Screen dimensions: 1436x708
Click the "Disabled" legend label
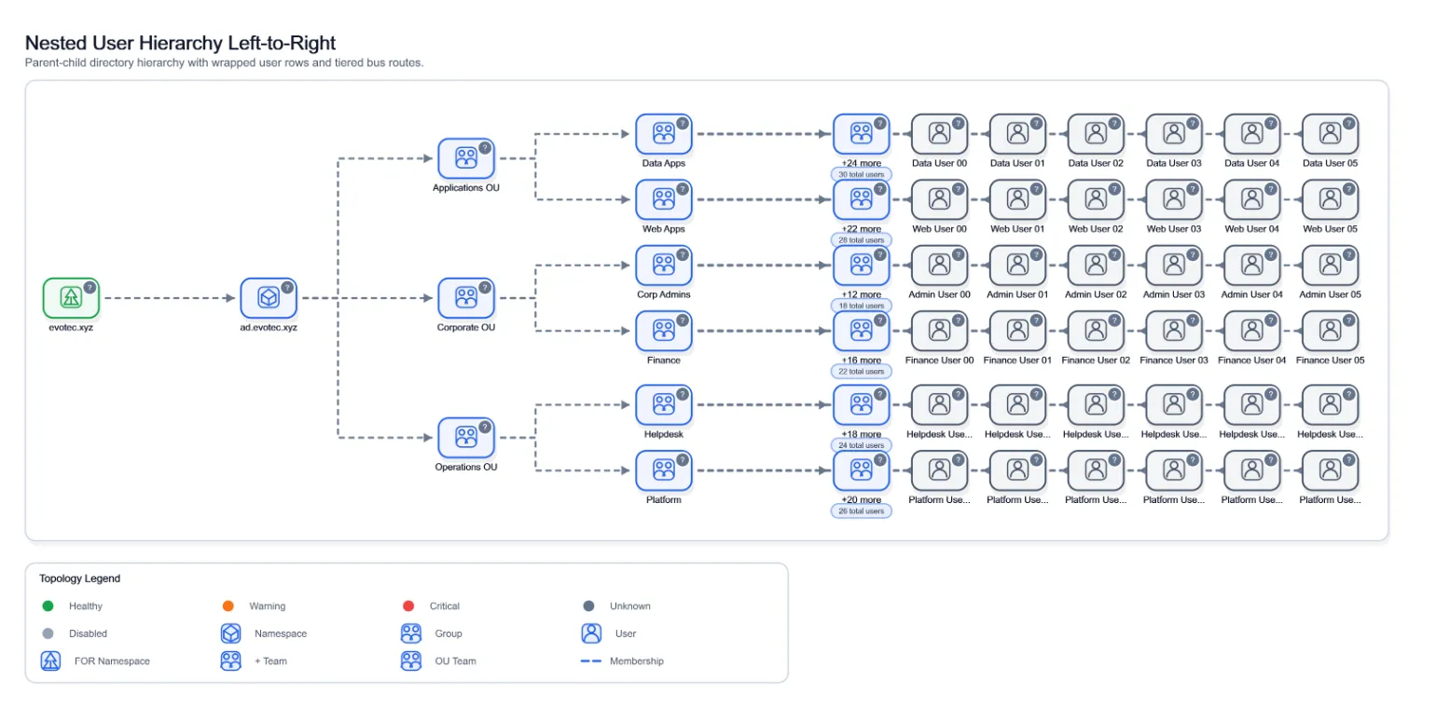(x=88, y=633)
